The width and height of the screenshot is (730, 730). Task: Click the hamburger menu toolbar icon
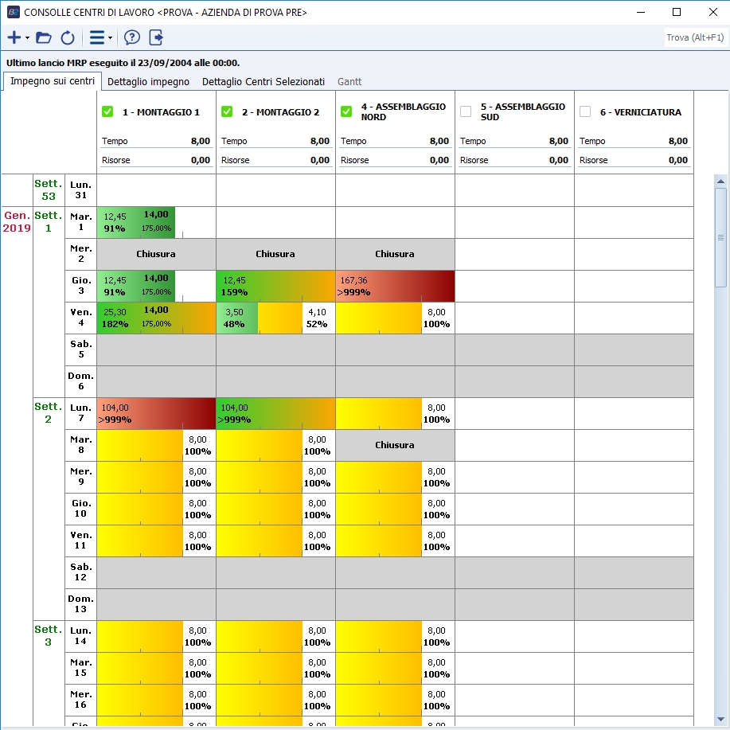(96, 37)
